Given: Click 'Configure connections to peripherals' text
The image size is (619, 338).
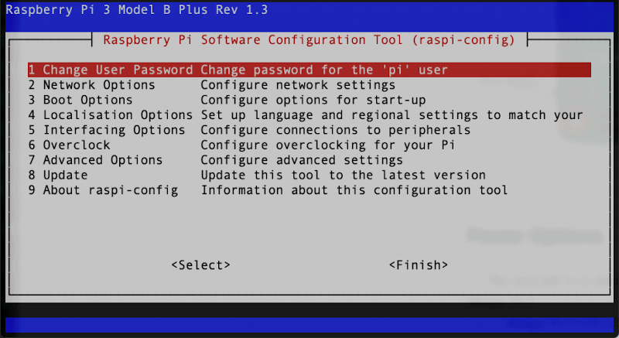Looking at the screenshot, I should coord(336,130).
